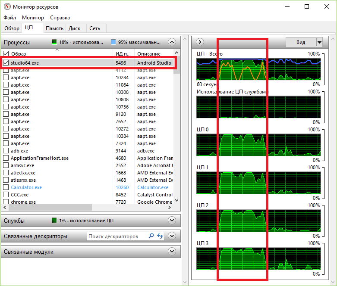The image size is (337, 286).
Task: Click the ЦП 3 graph
Action: pyautogui.click(x=258, y=258)
